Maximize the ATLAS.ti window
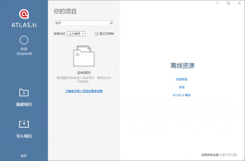The height and width of the screenshot is (161, 245). click(229, 3)
